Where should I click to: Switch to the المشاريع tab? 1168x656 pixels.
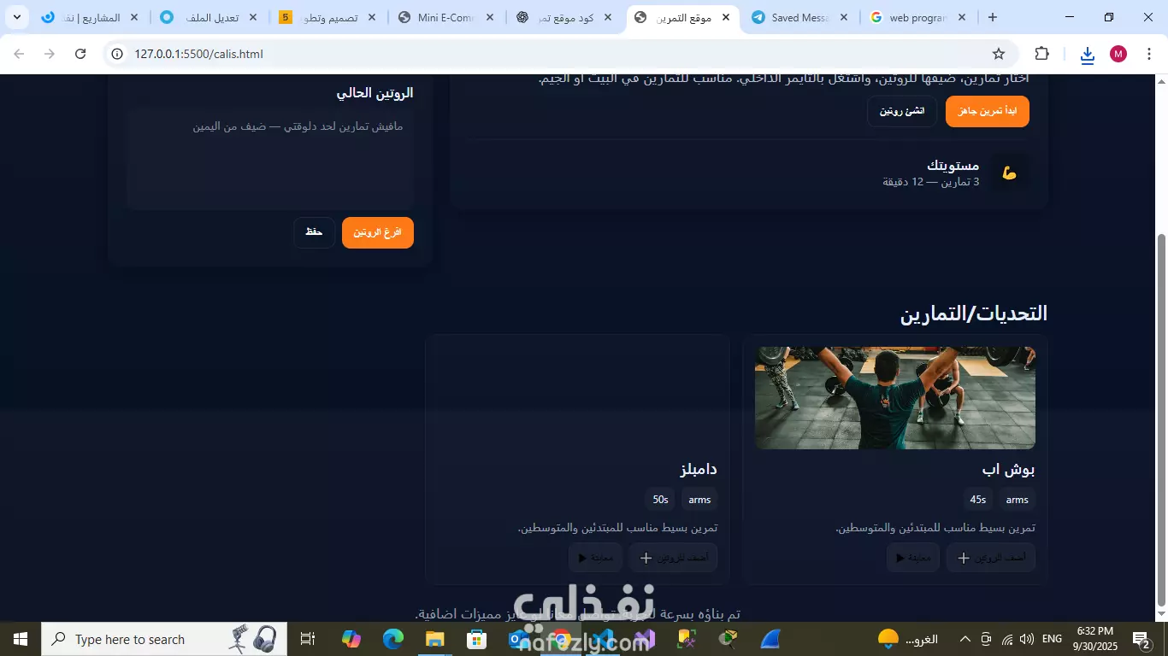(91, 17)
